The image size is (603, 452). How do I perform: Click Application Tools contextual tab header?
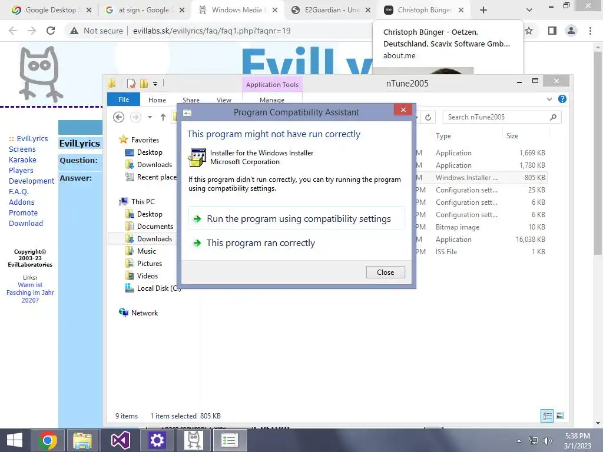tap(272, 85)
